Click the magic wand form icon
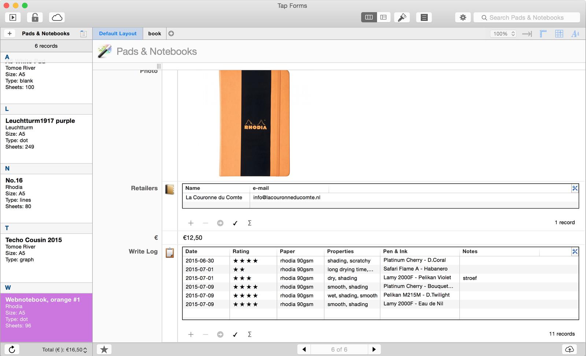Image resolution: width=586 pixels, height=356 pixels. 104,51
